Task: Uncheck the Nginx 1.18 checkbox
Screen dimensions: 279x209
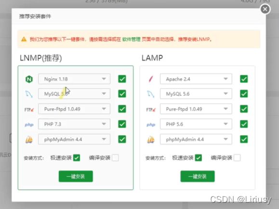Action: pos(122,79)
